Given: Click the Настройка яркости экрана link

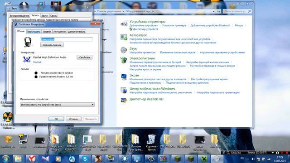Looking at the screenshot, I should (145, 69).
